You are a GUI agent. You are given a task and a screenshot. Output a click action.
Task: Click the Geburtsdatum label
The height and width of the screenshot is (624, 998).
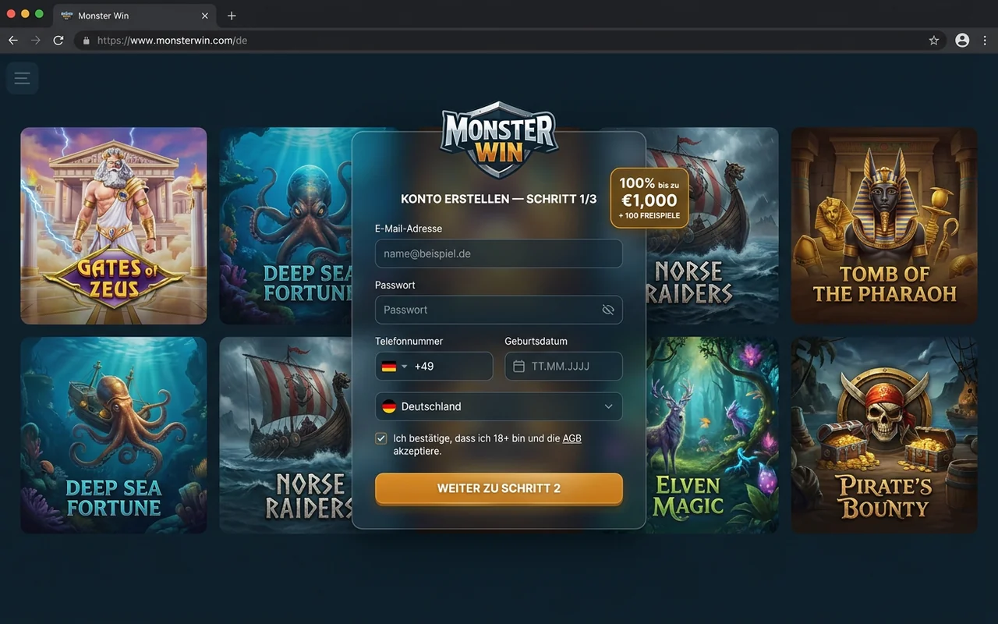536,341
